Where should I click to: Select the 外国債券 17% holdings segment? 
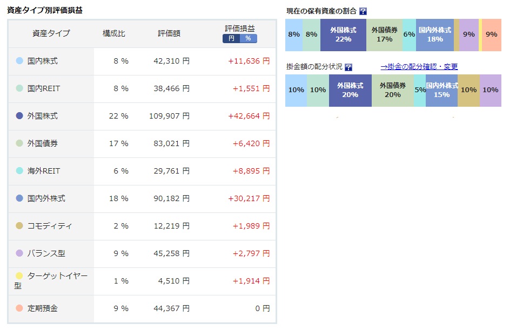[x=384, y=35]
